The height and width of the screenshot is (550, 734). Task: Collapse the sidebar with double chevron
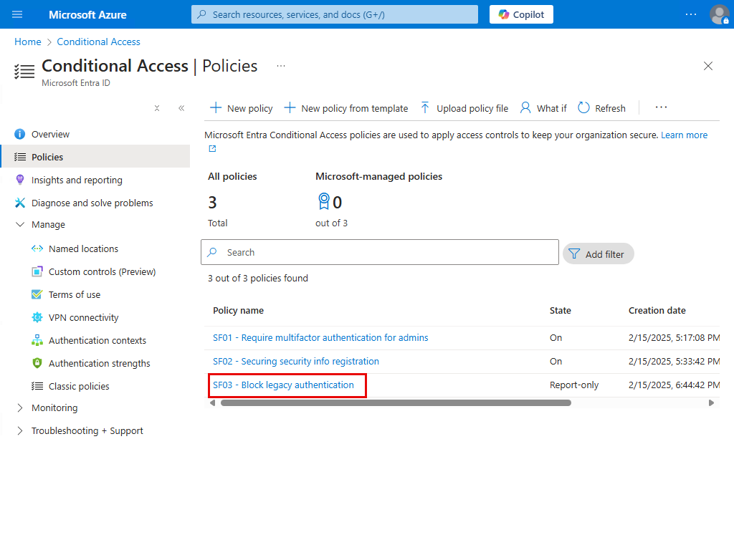[x=181, y=109]
